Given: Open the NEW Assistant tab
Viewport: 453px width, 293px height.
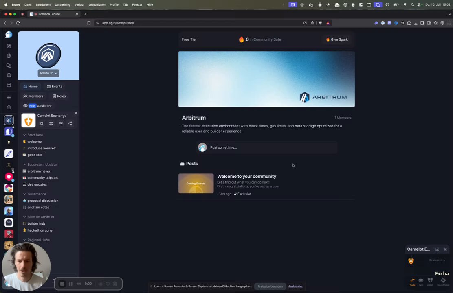Looking at the screenshot, I should coord(37,106).
